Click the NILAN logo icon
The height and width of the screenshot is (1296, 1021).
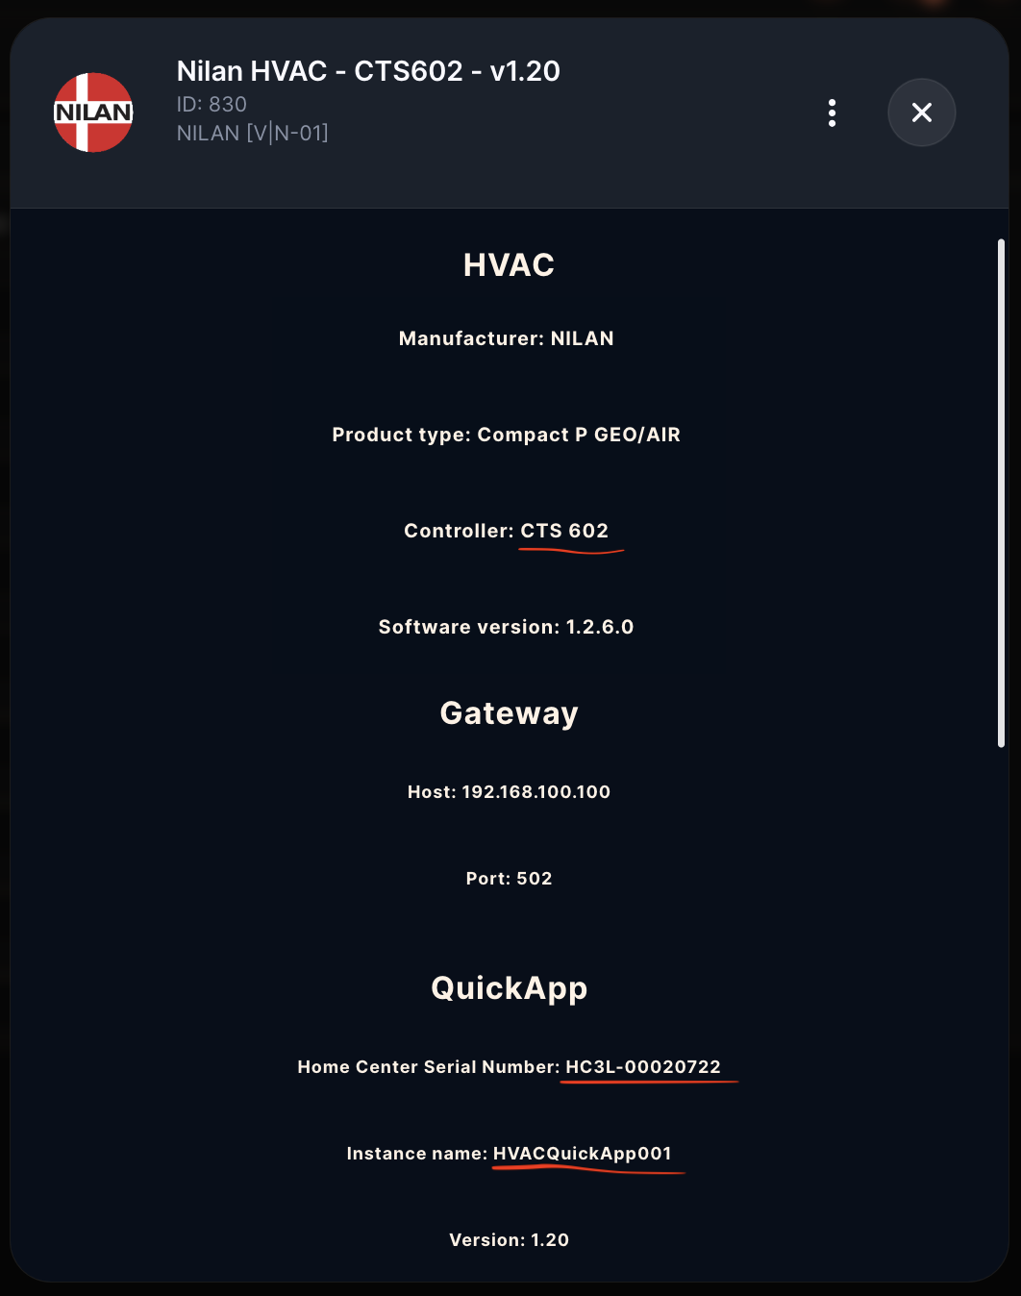[93, 112]
